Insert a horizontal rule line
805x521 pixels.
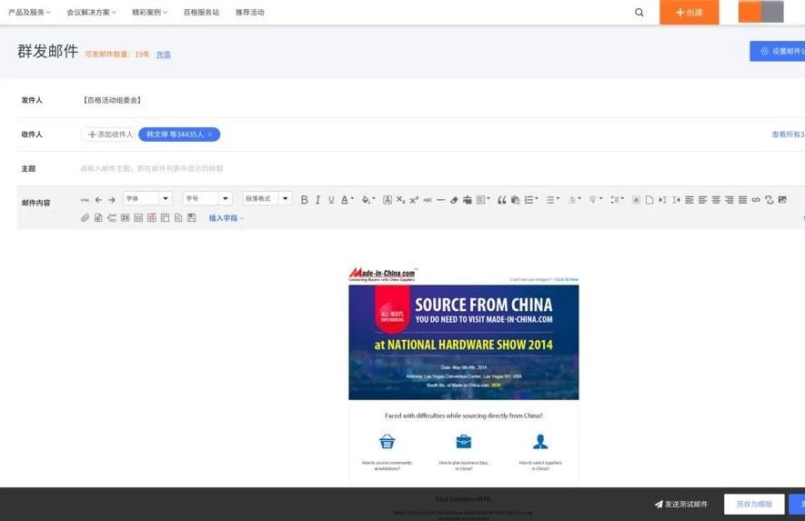(x=440, y=200)
